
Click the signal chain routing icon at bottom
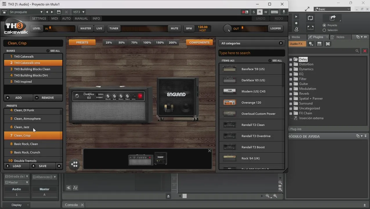coord(74,165)
